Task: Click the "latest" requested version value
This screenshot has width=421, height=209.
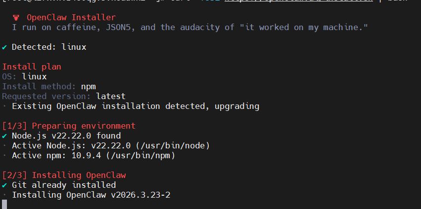Action: [x=111, y=96]
